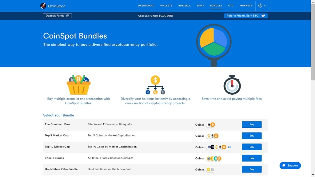
Task: Open the user account profile icon
Action: click(x=260, y=6)
